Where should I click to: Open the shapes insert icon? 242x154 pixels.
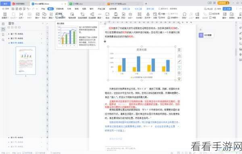44,14
